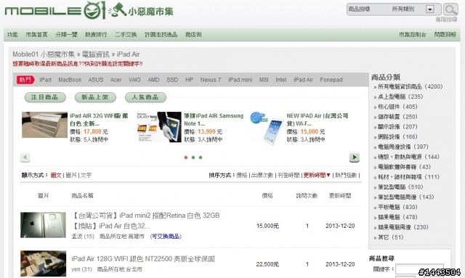Sort listings by 熱門指數
Screen dimensions: 465x278
point(346,175)
